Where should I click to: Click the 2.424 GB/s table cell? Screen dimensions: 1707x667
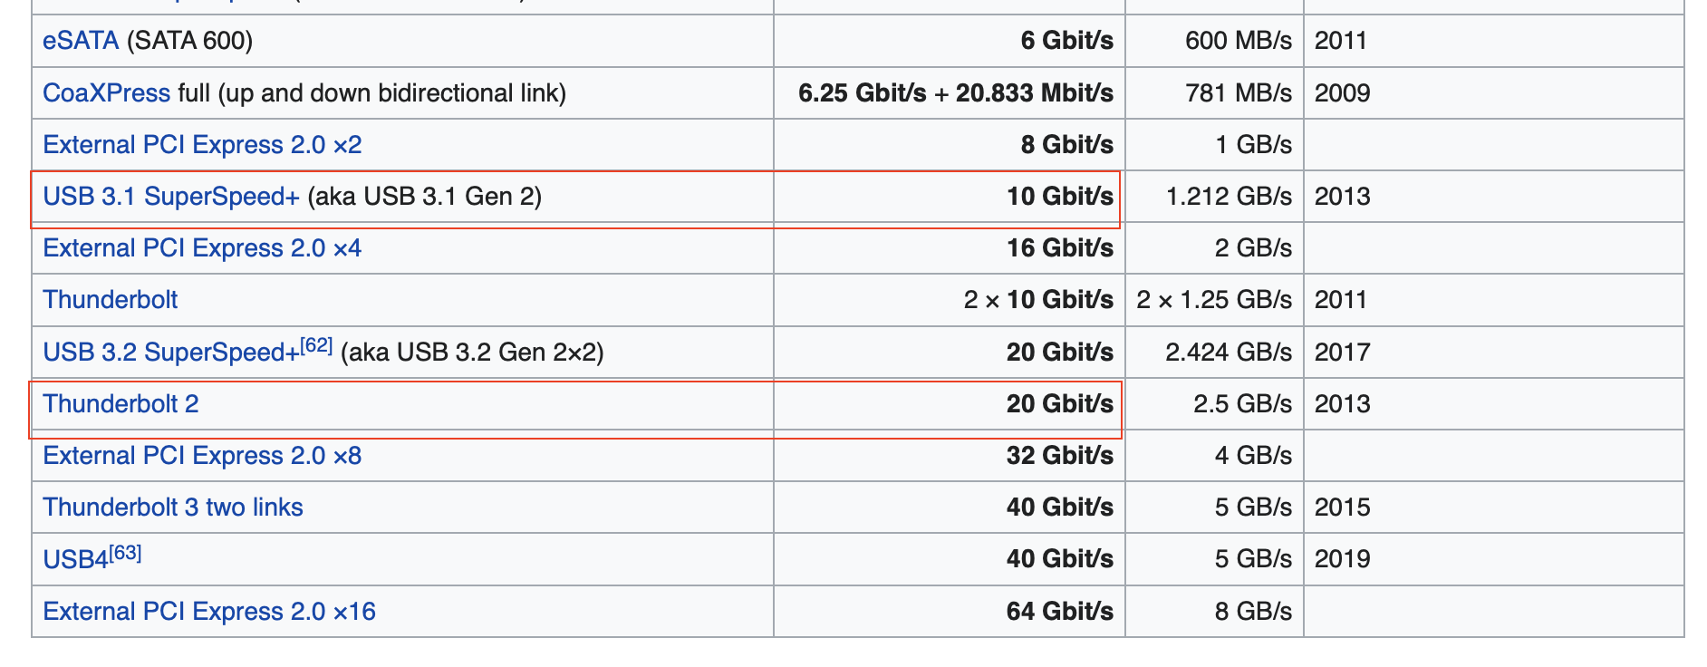tap(1214, 353)
